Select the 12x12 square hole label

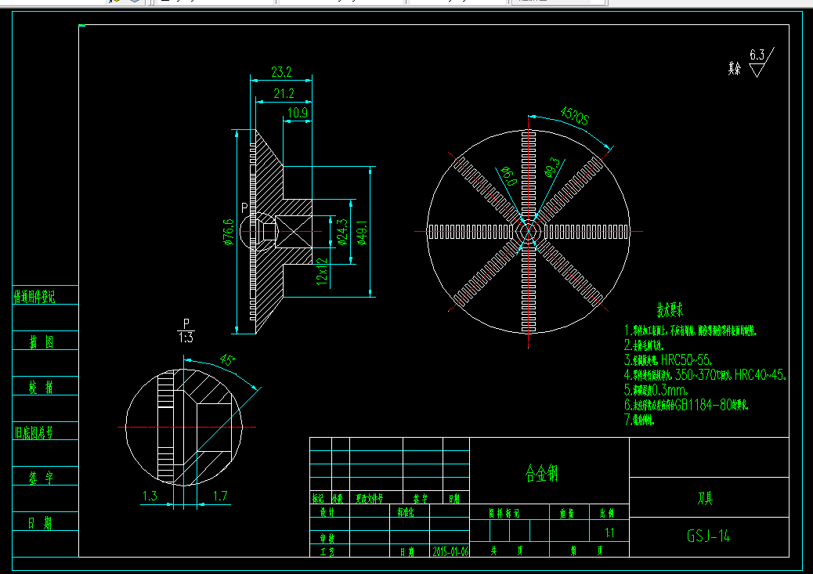point(322,272)
